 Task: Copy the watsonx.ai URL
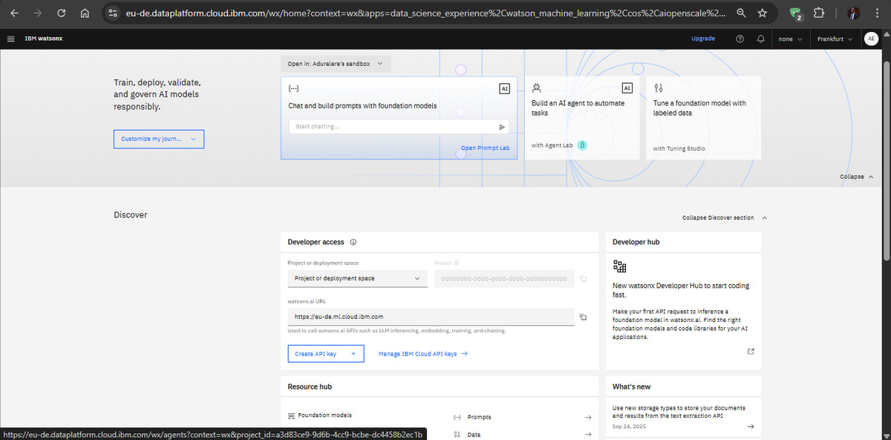coord(583,318)
